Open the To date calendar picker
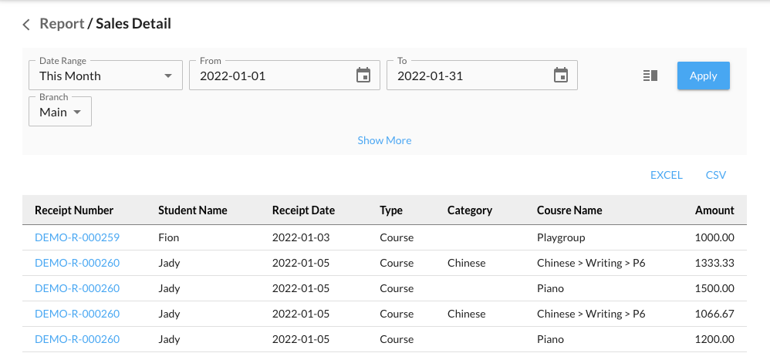Screen dimensions: 770x353 (560, 76)
